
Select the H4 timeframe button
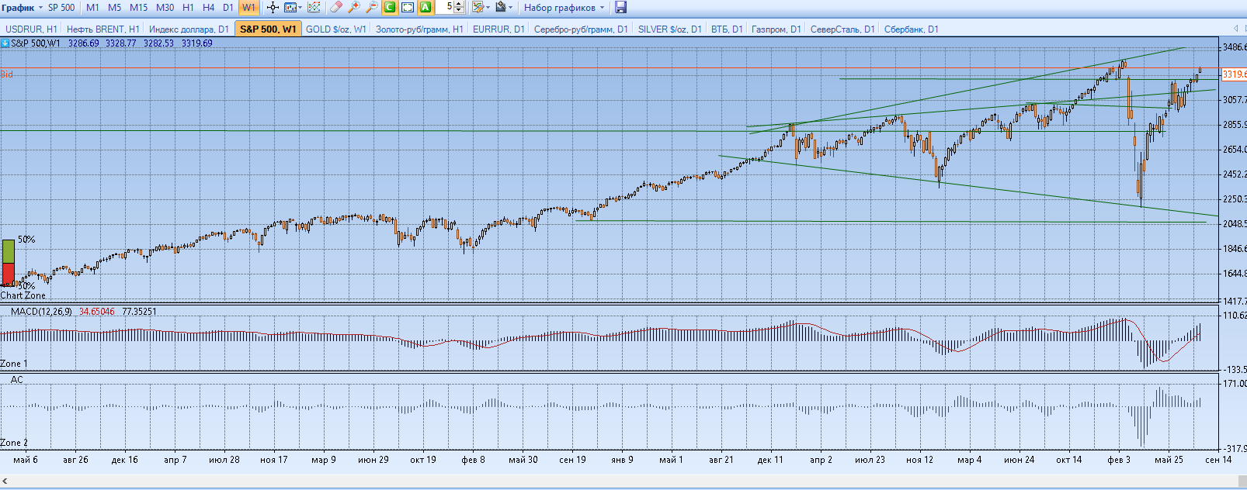tap(208, 8)
